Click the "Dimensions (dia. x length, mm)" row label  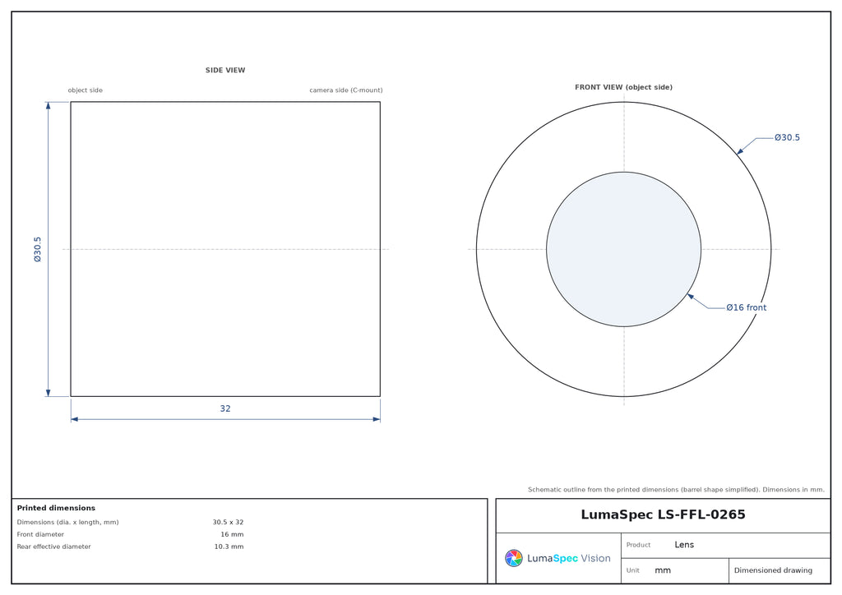click(x=67, y=522)
